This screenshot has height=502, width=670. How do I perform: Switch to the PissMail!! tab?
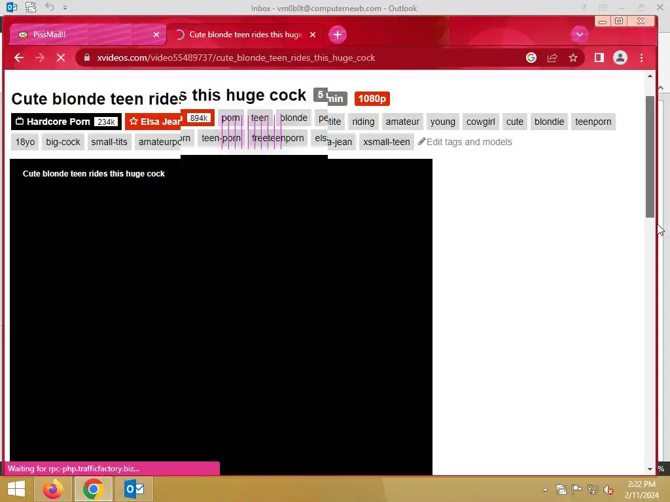click(88, 35)
